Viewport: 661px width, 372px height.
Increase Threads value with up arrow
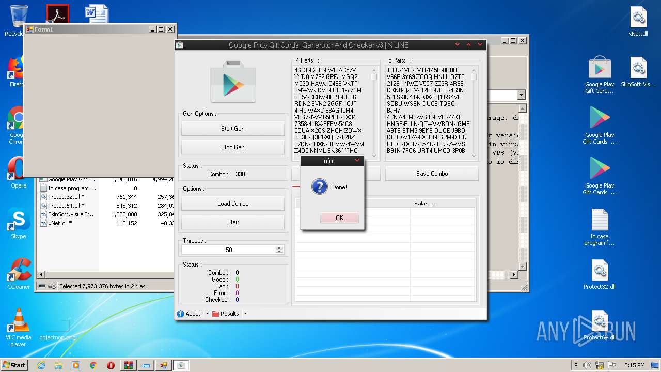point(279,247)
